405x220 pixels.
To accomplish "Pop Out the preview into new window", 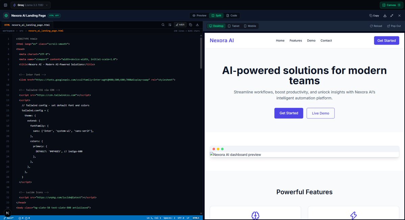I will coord(394,26).
